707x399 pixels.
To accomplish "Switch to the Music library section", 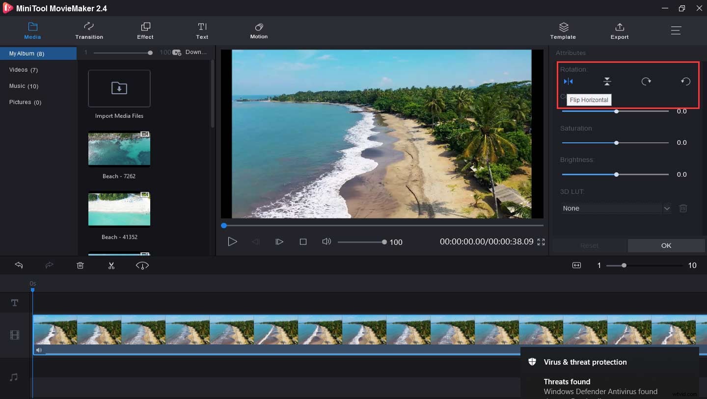I will click(x=23, y=86).
